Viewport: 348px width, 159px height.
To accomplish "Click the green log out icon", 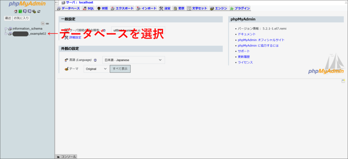I will [x=20, y=12].
